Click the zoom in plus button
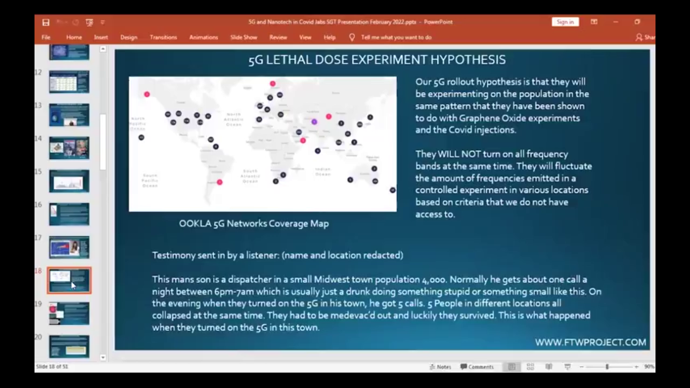The height and width of the screenshot is (388, 690). point(636,366)
